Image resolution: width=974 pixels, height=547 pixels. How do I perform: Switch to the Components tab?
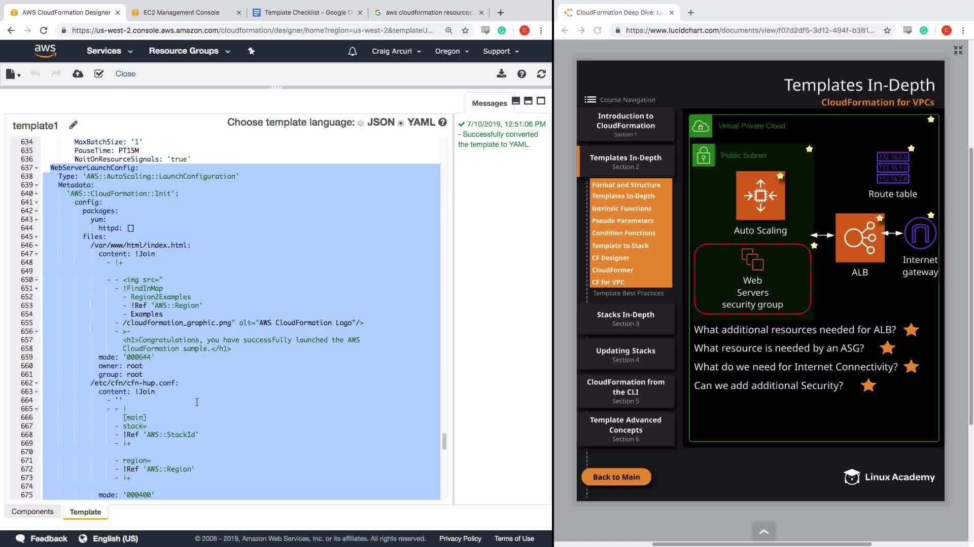(x=32, y=512)
